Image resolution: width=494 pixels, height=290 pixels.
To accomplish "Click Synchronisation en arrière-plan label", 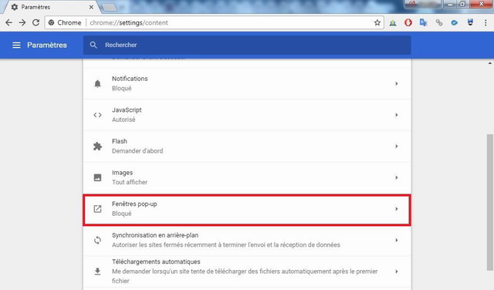I will (x=155, y=235).
